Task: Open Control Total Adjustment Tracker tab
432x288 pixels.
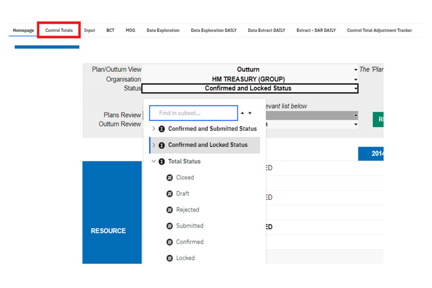Action: 379,30
